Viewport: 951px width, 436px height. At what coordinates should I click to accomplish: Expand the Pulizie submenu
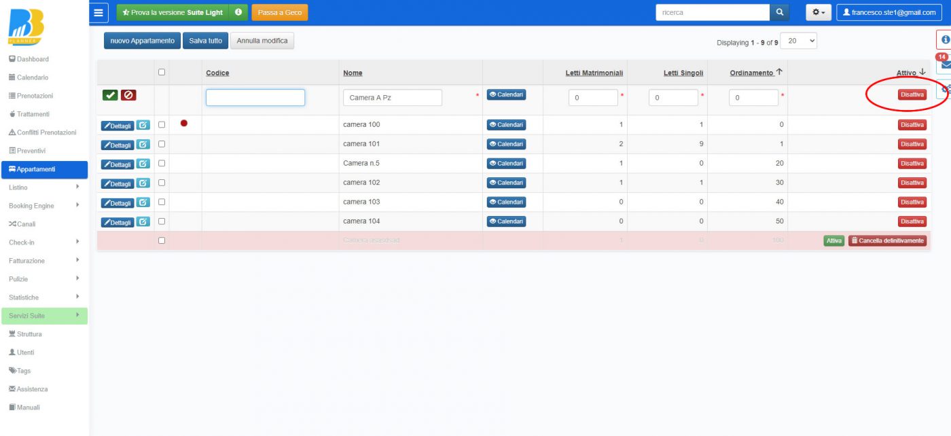pos(44,279)
